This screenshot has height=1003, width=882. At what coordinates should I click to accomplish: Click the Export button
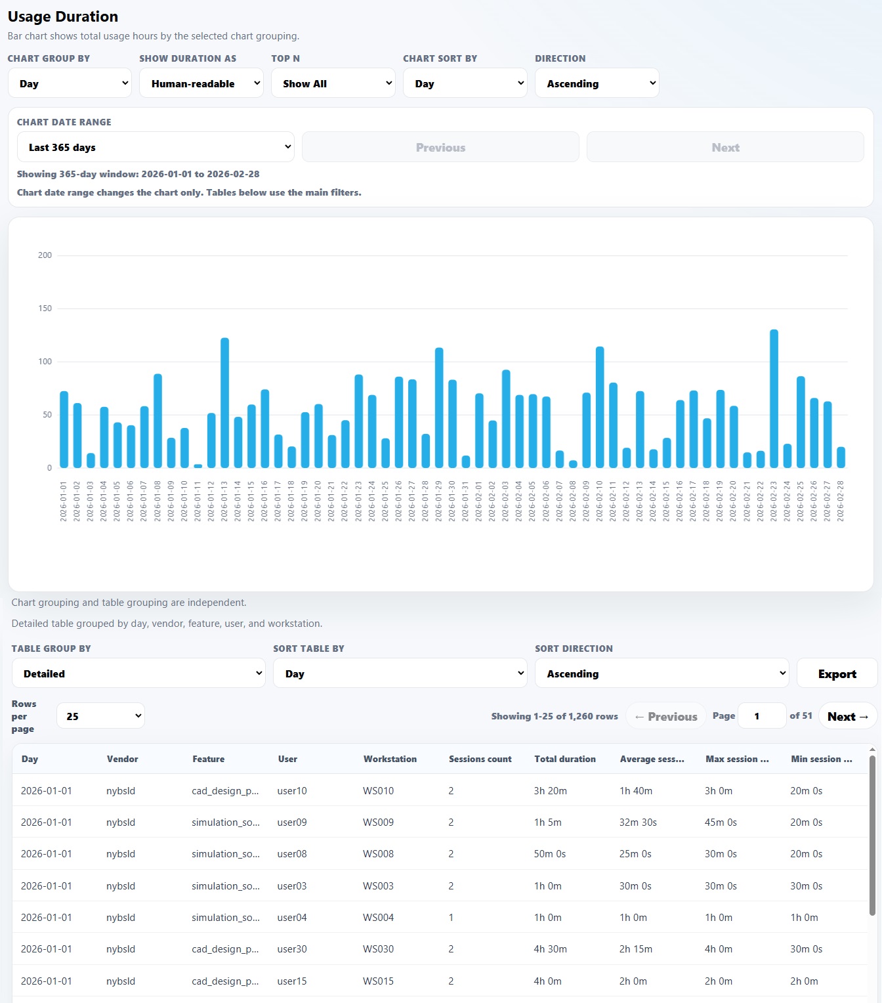coord(837,673)
